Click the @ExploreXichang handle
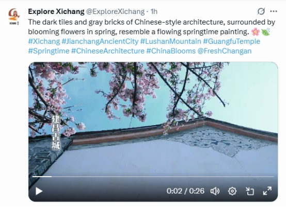Viewport: 286px width, 207px height. [115, 11]
